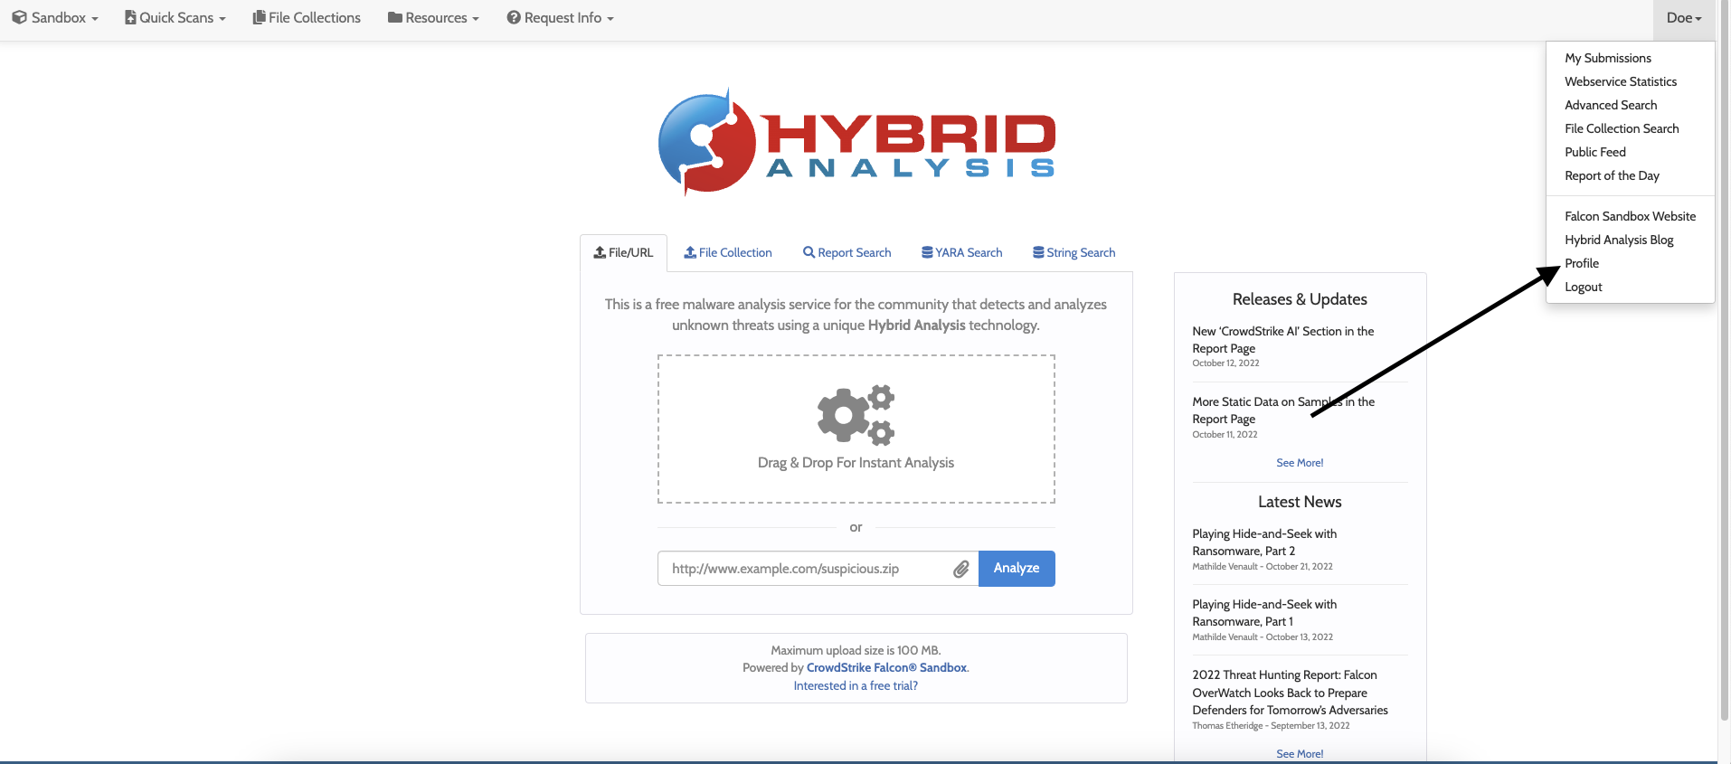Expand the Quick Scans menu
This screenshot has width=1731, height=764.
coord(175,18)
